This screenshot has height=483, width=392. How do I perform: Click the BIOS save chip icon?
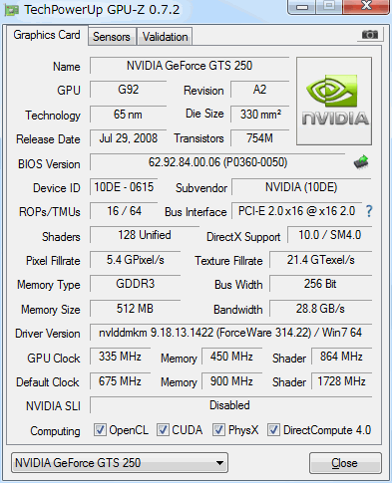coord(361,162)
